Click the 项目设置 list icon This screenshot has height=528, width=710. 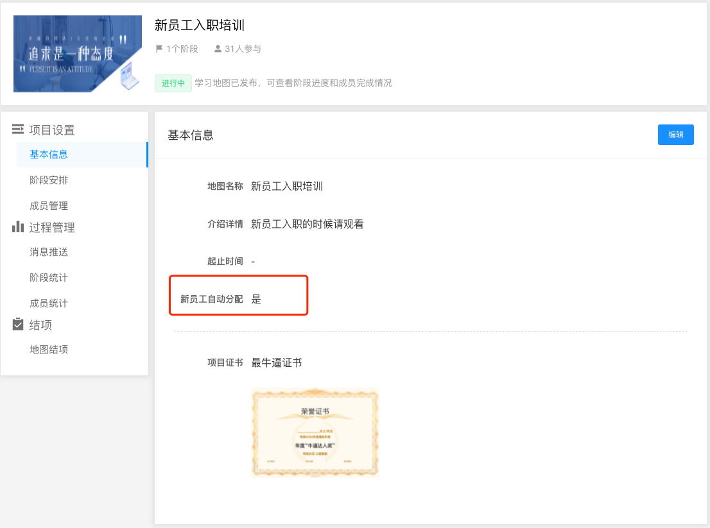18,130
